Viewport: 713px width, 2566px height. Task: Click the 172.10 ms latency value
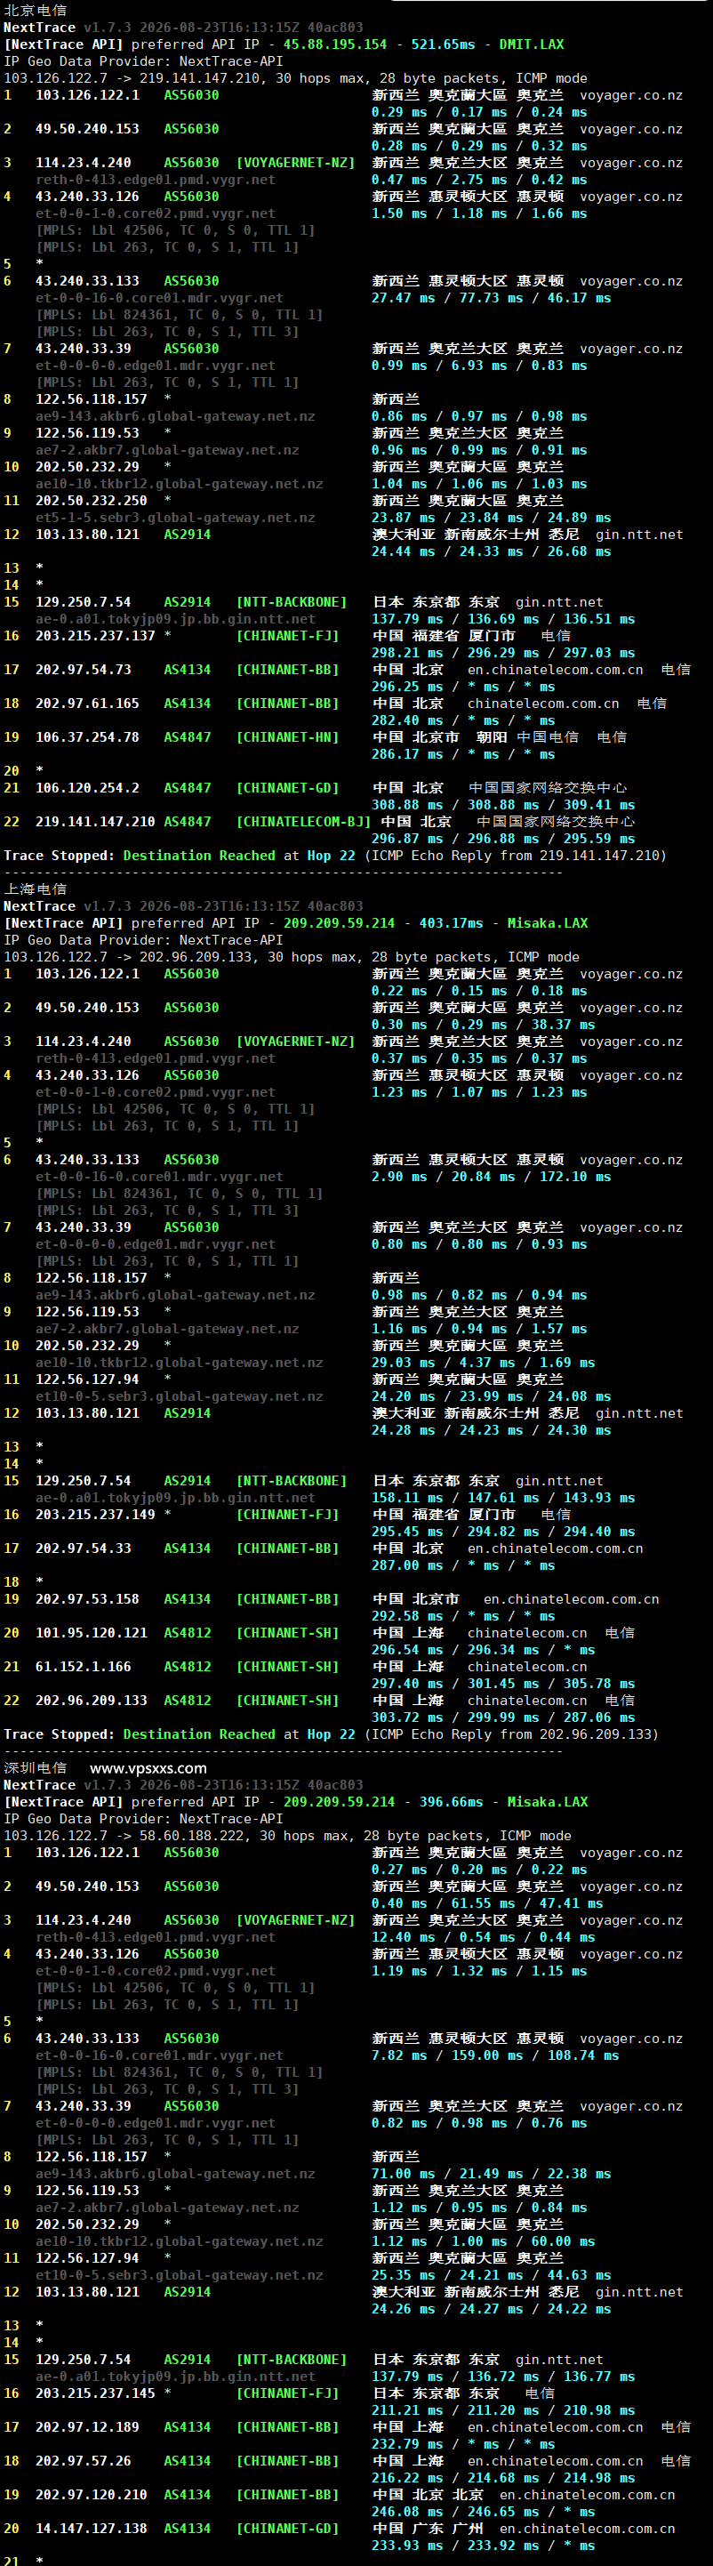click(574, 1177)
